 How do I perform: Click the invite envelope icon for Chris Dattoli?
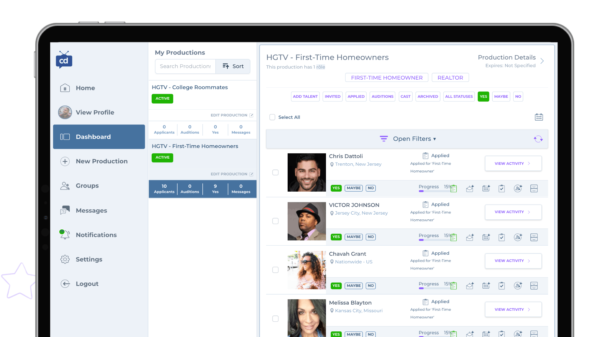tap(470, 188)
